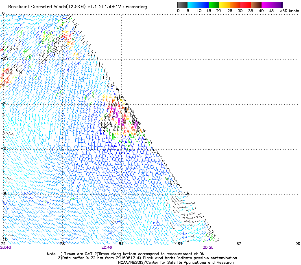301x265 pixels.
Task: Click the brown 35-40 knots legend color
Action: coord(256,5)
